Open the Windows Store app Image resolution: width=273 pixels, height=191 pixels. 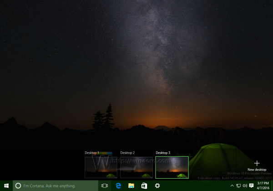(144, 186)
